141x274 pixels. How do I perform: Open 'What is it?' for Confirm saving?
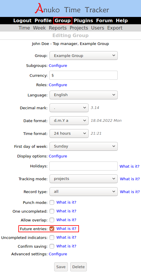[x=66, y=246]
